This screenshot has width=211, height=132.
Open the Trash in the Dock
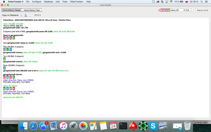pyautogui.click(x=187, y=126)
